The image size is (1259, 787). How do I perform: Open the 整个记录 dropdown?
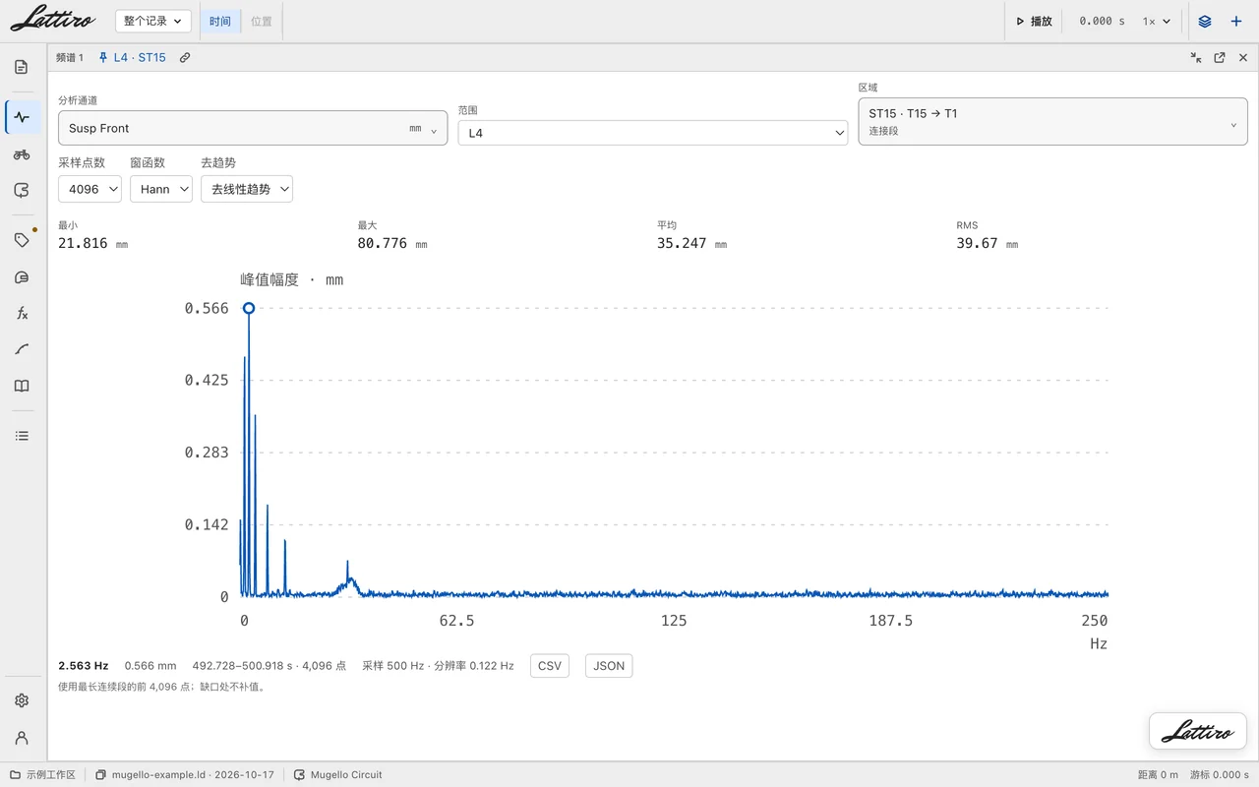coord(153,21)
